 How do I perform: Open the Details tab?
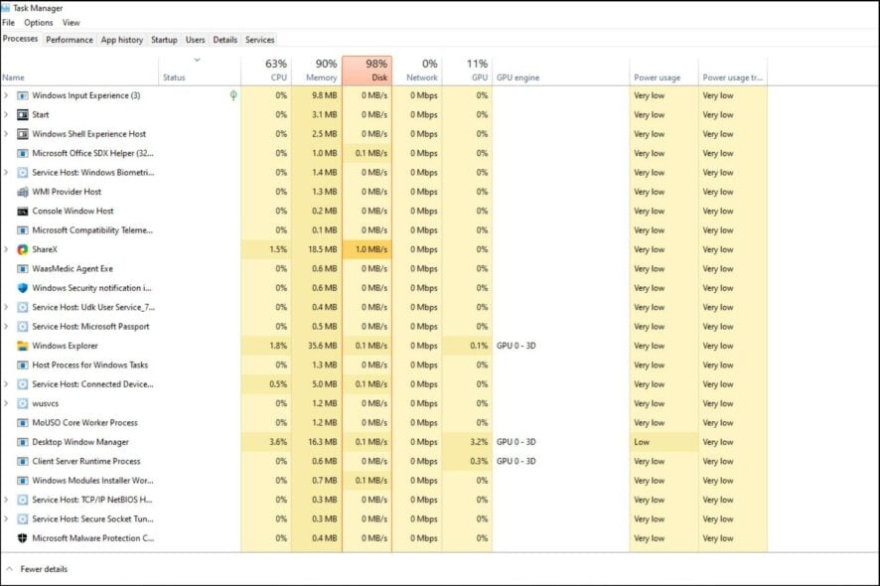click(x=225, y=40)
